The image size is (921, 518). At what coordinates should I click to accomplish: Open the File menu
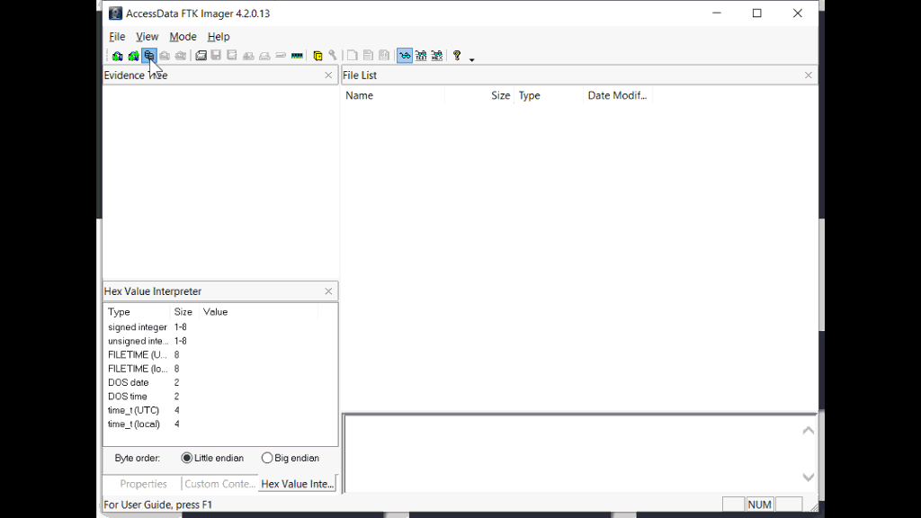click(x=117, y=37)
